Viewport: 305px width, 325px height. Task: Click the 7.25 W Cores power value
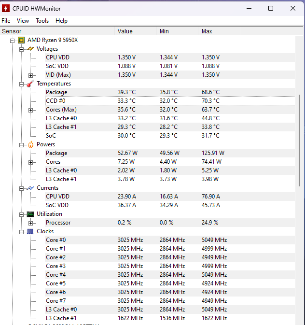pyautogui.click(x=126, y=162)
